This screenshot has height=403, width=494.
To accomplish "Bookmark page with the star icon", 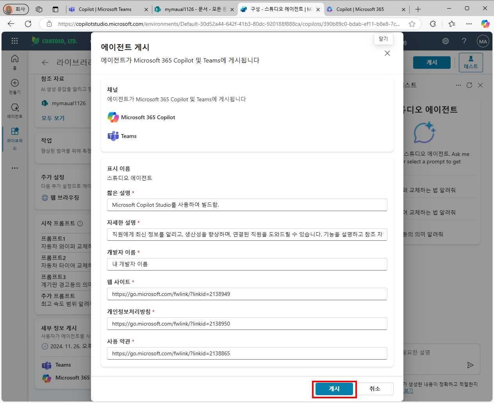I will coord(412,24).
